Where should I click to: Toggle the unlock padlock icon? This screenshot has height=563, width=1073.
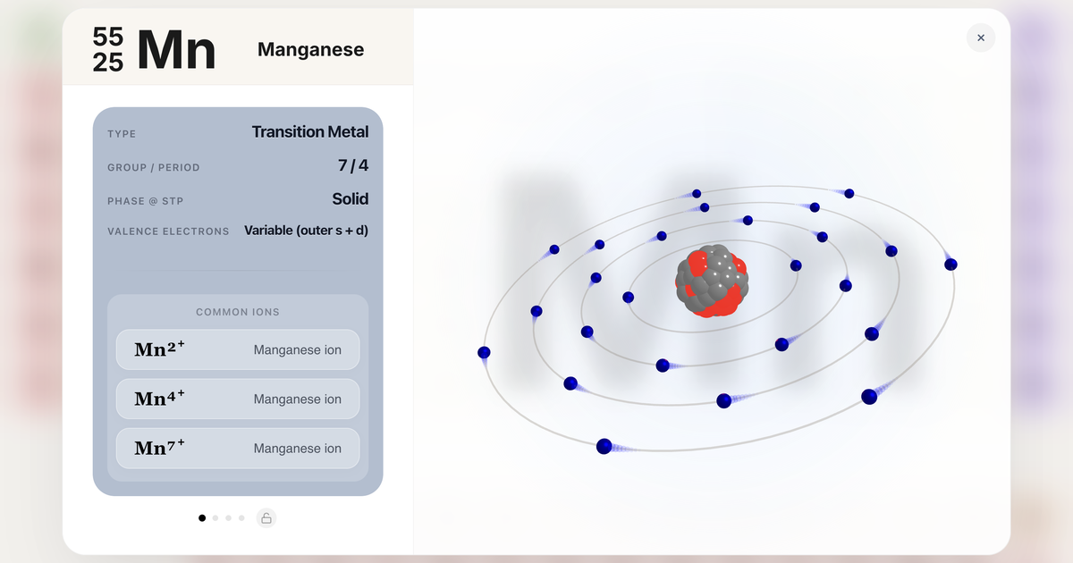click(266, 517)
